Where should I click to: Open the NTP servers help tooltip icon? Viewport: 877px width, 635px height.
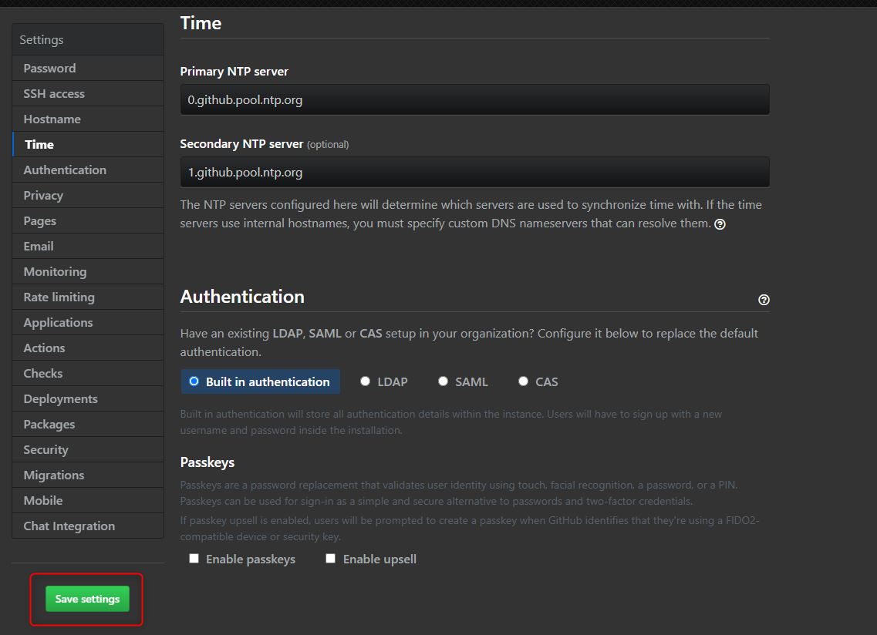point(720,223)
